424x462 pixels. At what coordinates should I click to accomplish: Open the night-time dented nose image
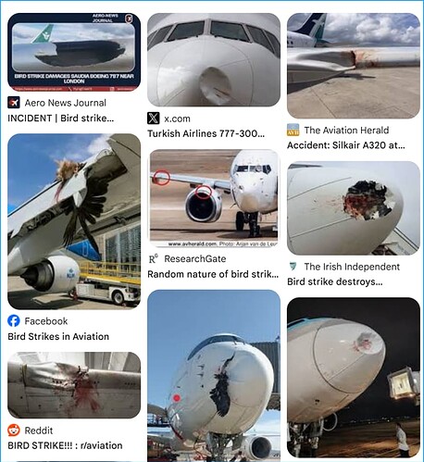354,377
